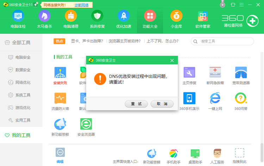Focus the 搜索工具 search field

(x=222, y=41)
